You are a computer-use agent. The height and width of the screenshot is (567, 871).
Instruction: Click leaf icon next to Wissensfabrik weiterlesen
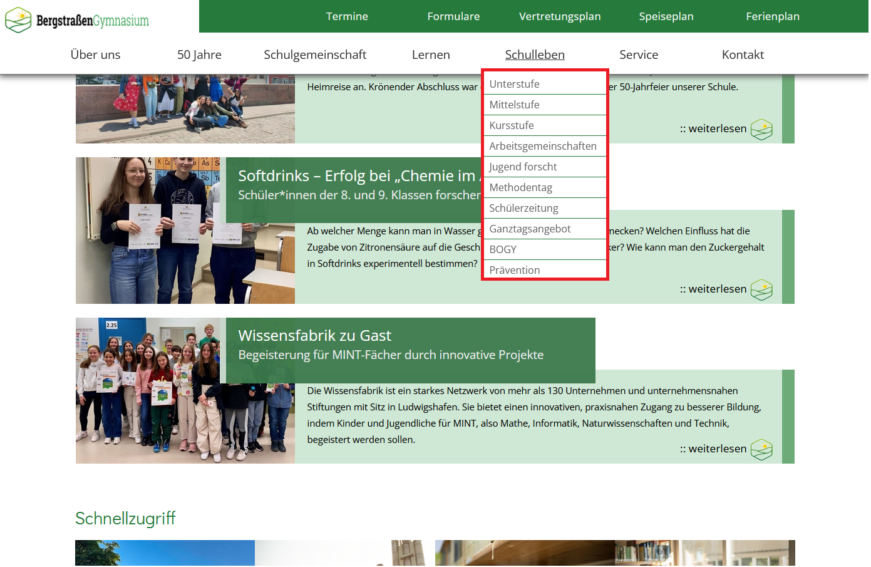(761, 450)
